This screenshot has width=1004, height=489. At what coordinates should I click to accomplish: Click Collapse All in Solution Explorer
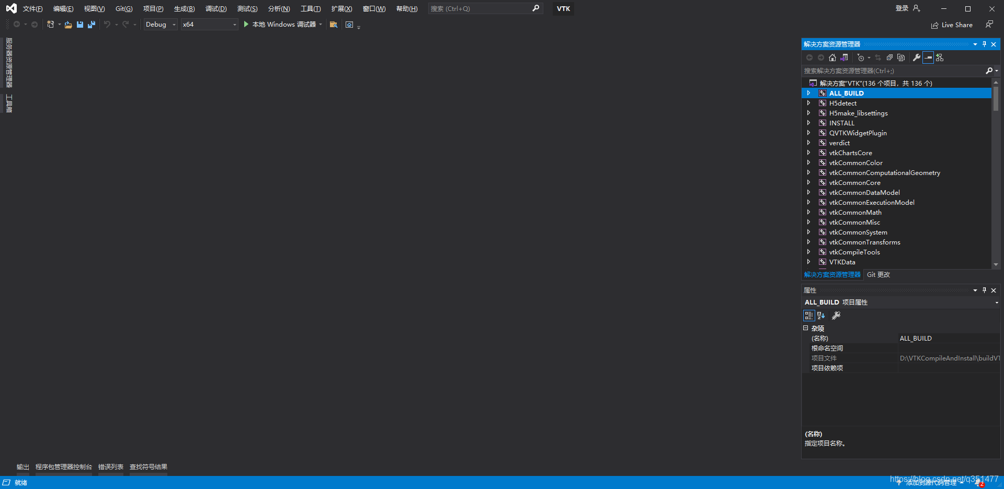[x=889, y=57]
